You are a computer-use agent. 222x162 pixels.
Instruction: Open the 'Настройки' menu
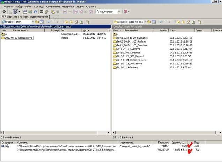click(x=68, y=7)
